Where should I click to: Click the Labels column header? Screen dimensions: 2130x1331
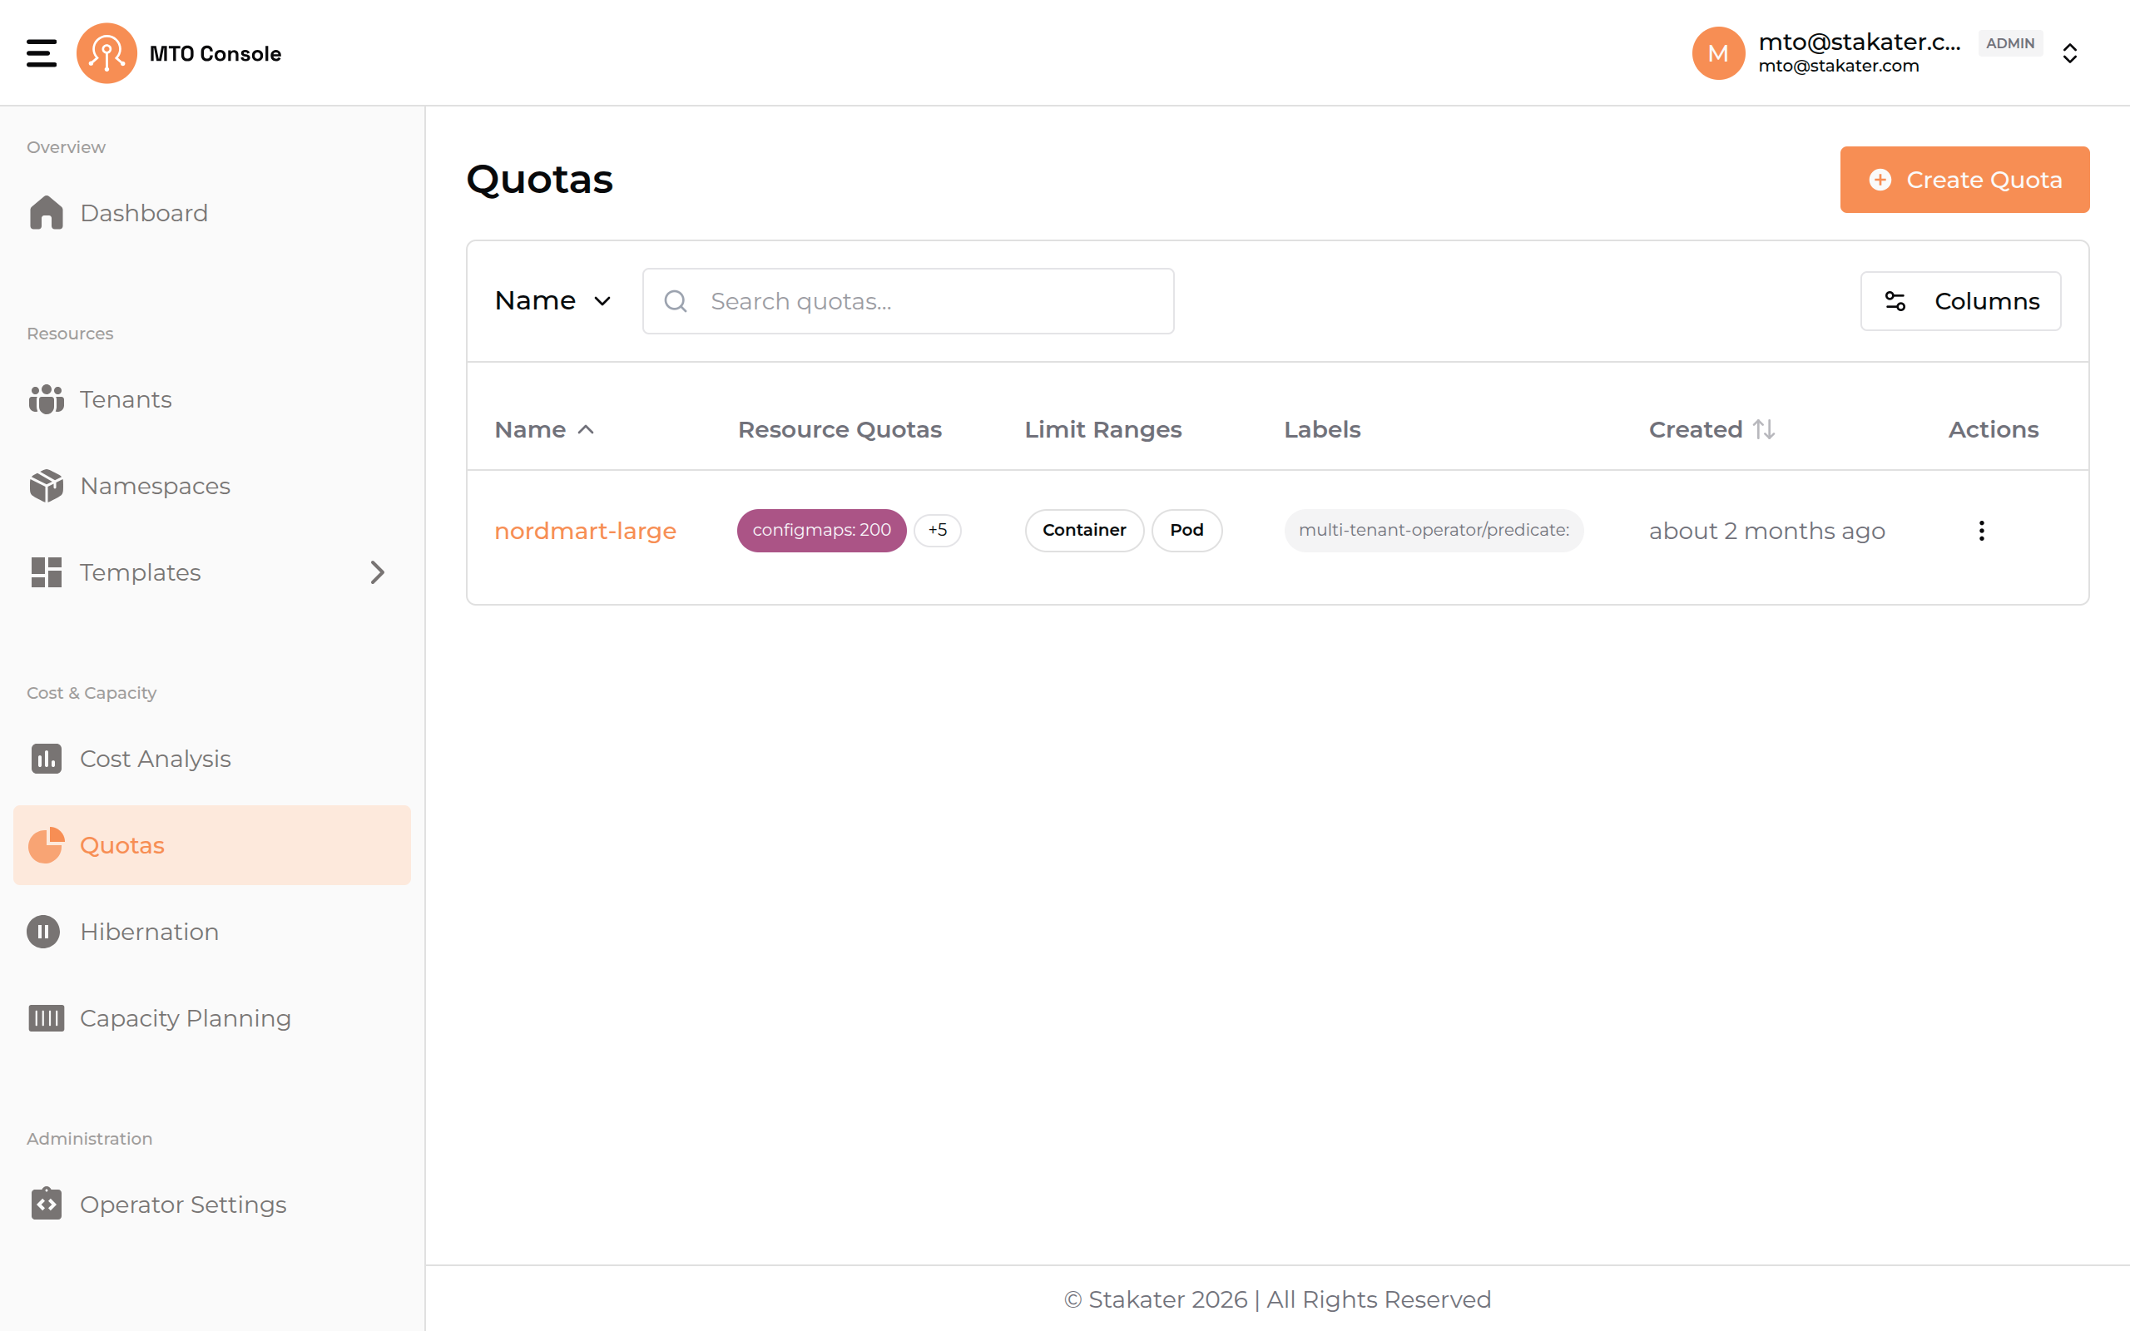[x=1322, y=429]
